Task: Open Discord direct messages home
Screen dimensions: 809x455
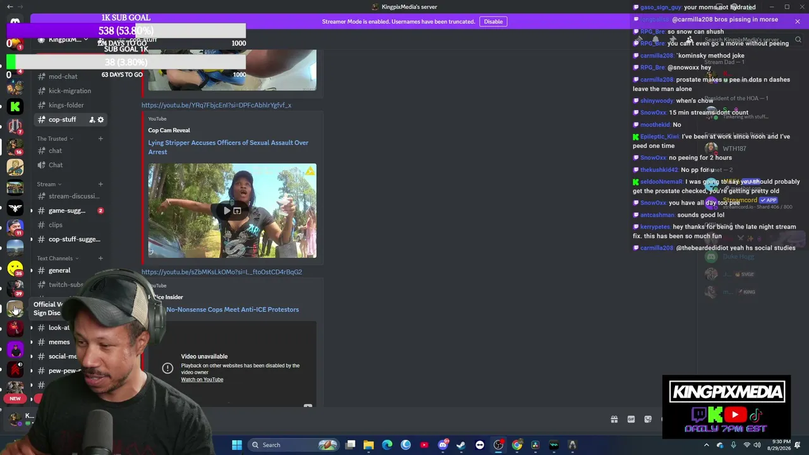Action: pos(15,21)
